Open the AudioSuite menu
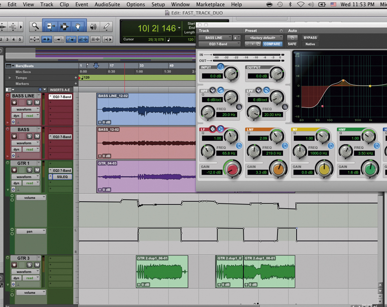 tap(107, 4)
